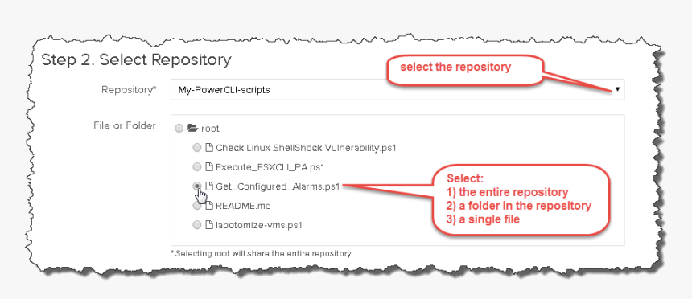
Task: Select the radio button for Check Linux ShellShock Vulnerability.ps1
Action: (x=197, y=148)
